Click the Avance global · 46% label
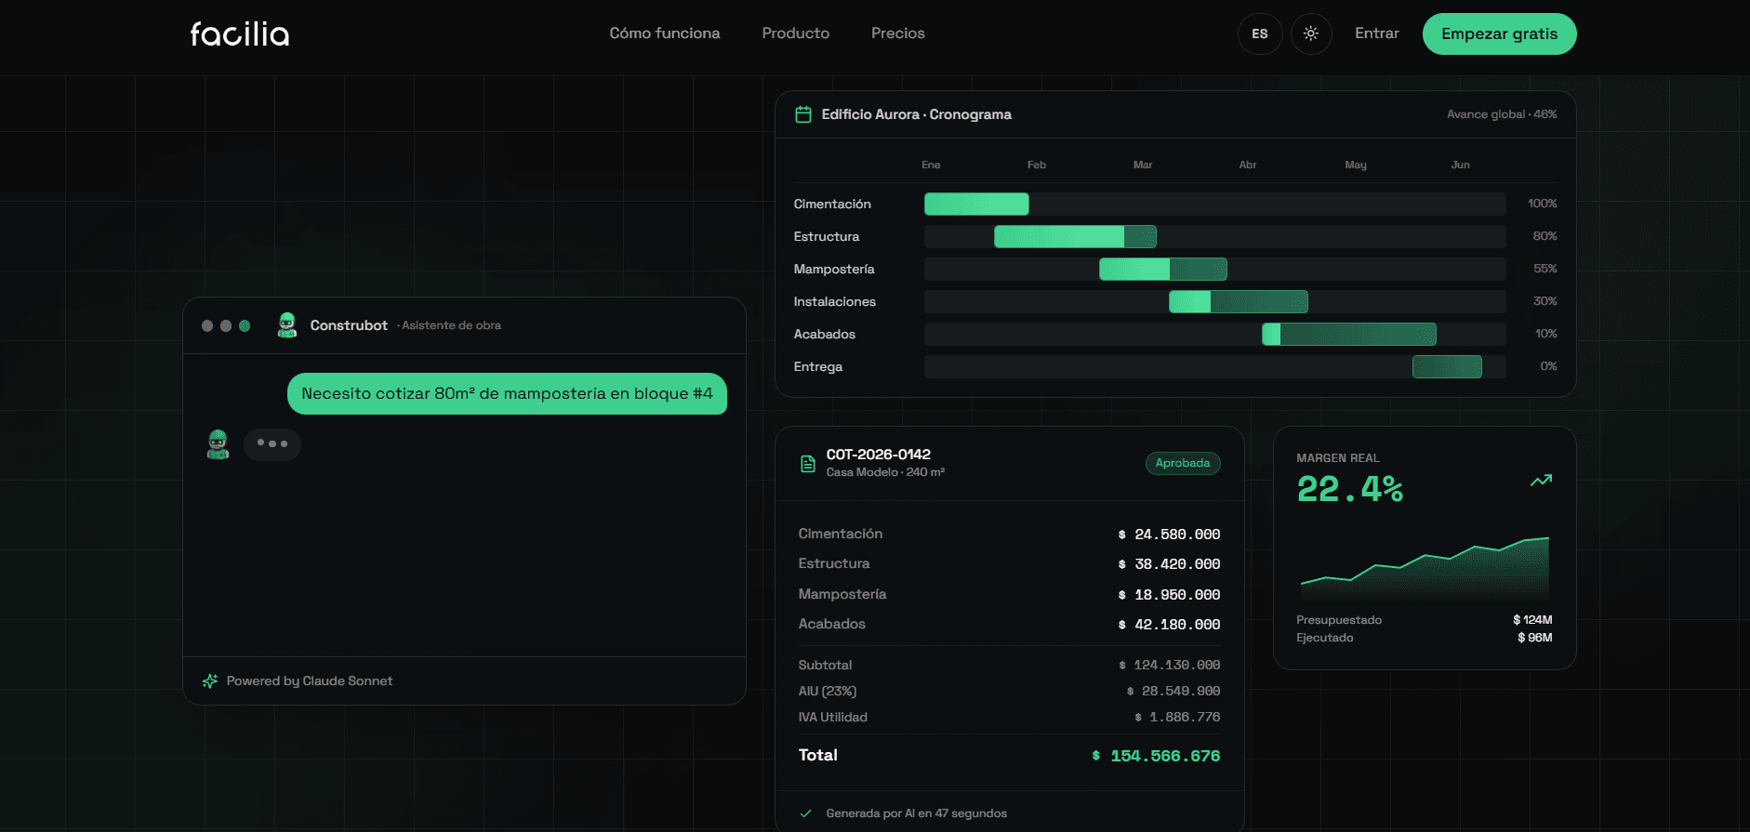 (x=1502, y=114)
